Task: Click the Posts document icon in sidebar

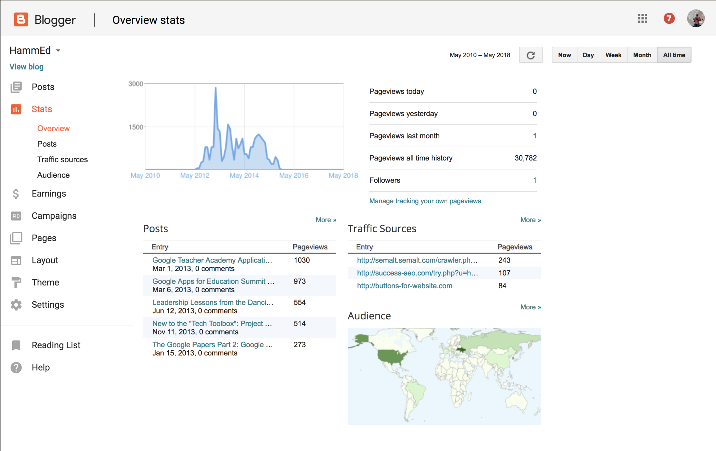Action: coord(16,87)
